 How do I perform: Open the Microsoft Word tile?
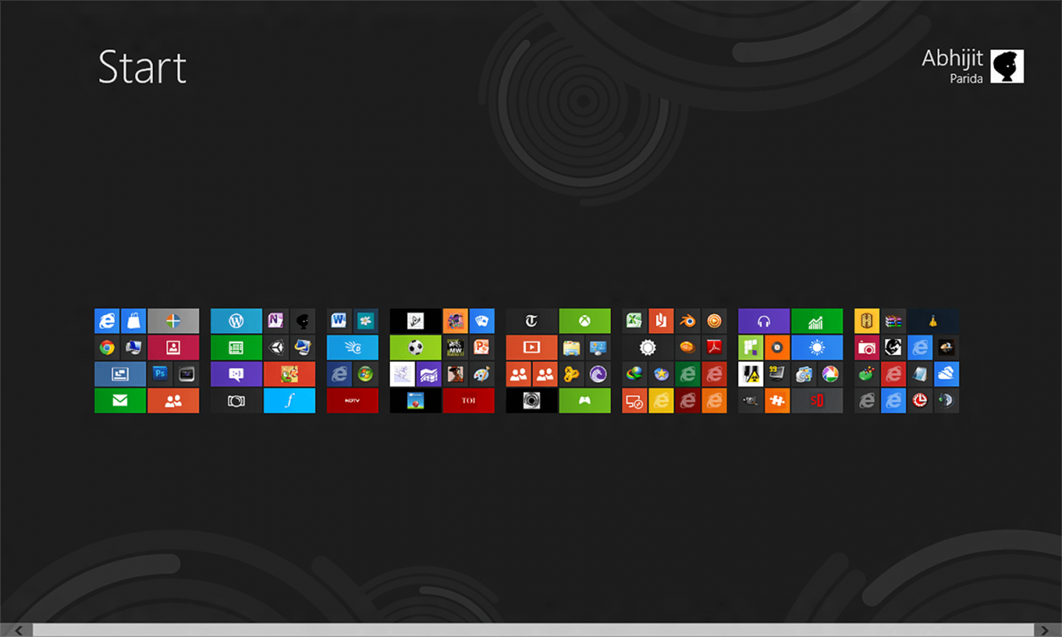click(x=339, y=321)
